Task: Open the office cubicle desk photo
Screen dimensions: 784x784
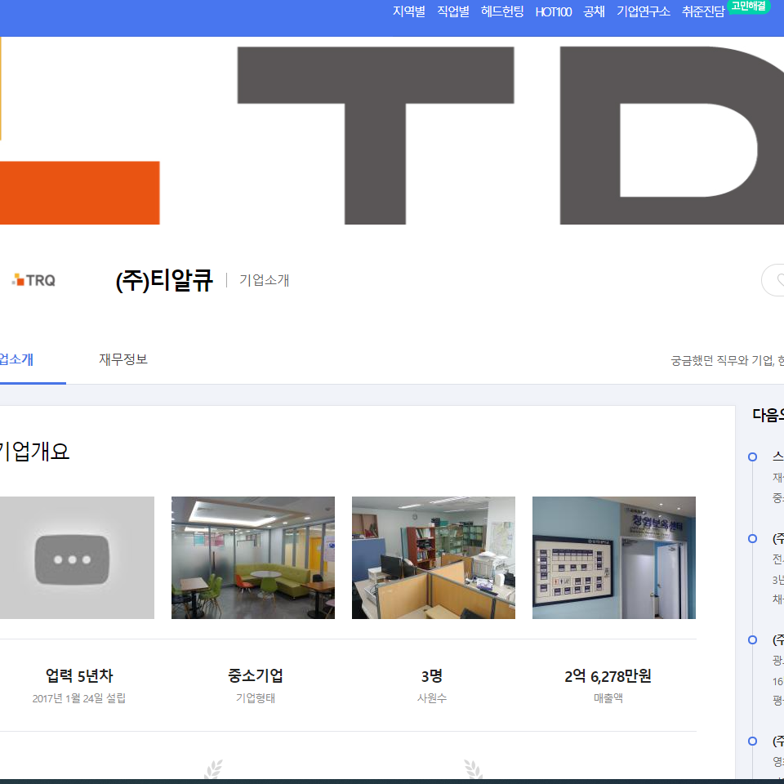Action: (434, 558)
